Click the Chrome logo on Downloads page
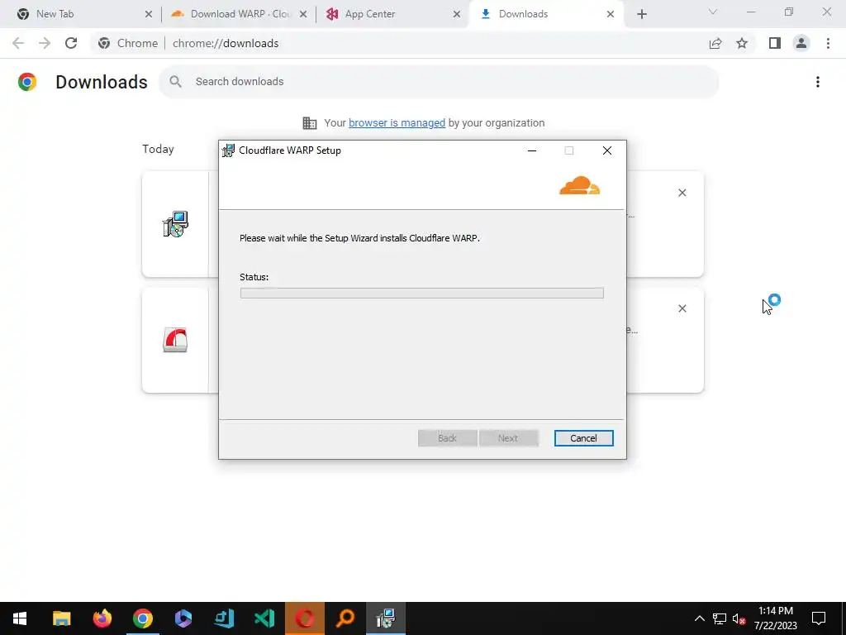 (27, 82)
